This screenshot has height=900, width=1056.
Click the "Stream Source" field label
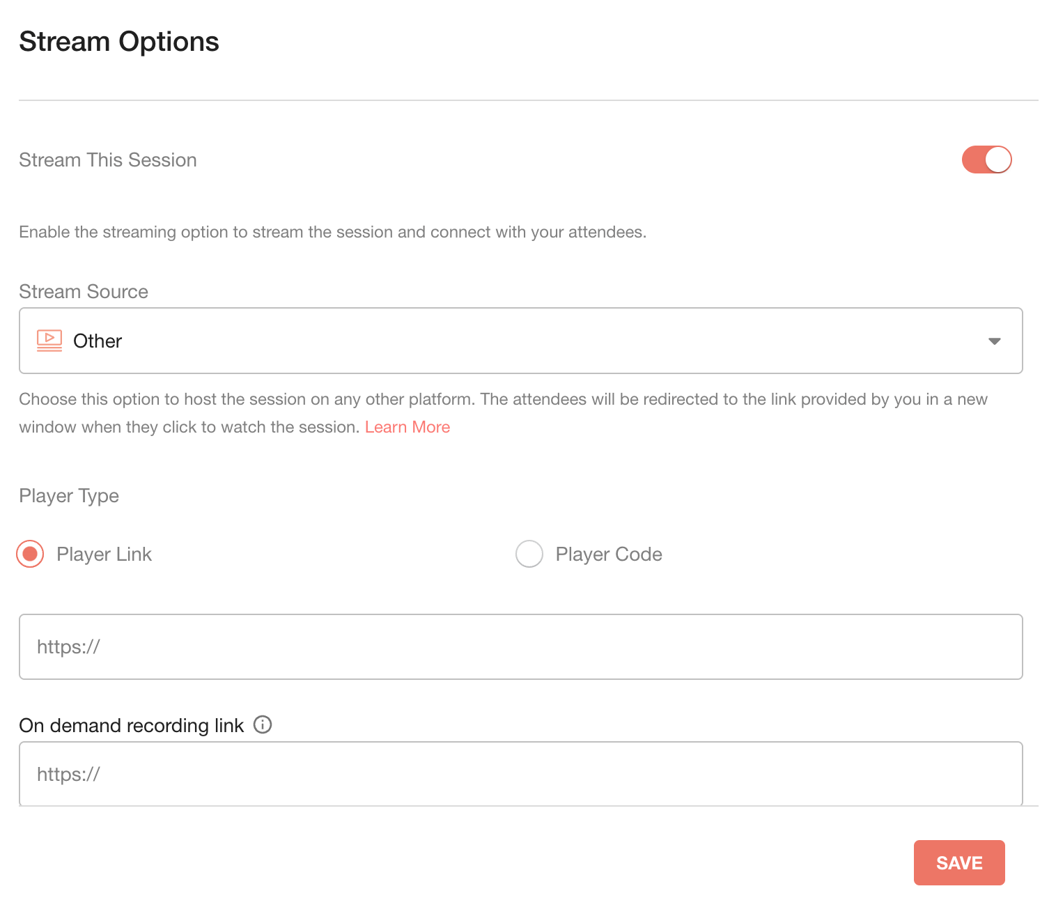(84, 291)
